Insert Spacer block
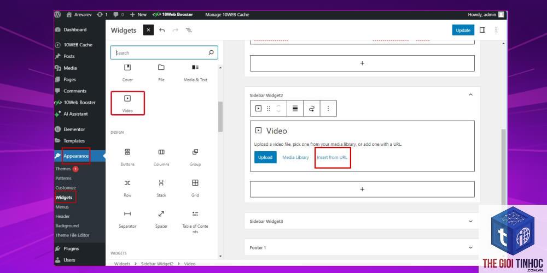The height and width of the screenshot is (273, 547). pyautogui.click(x=161, y=219)
